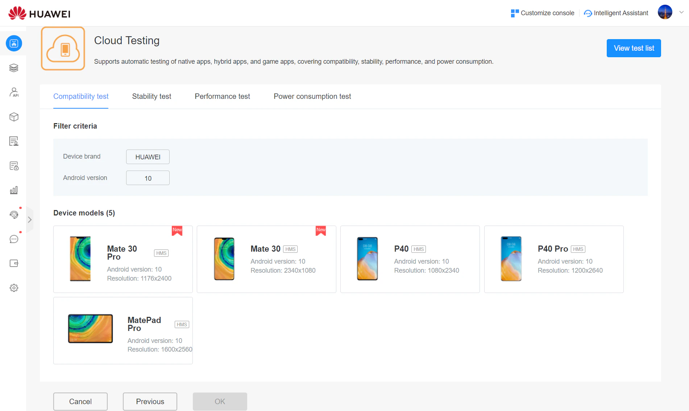Click the "Device models (5)" heading
689x411 pixels.
pyautogui.click(x=84, y=213)
